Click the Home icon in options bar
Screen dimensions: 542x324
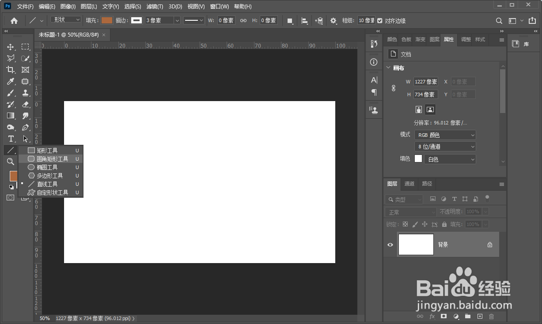tap(14, 20)
